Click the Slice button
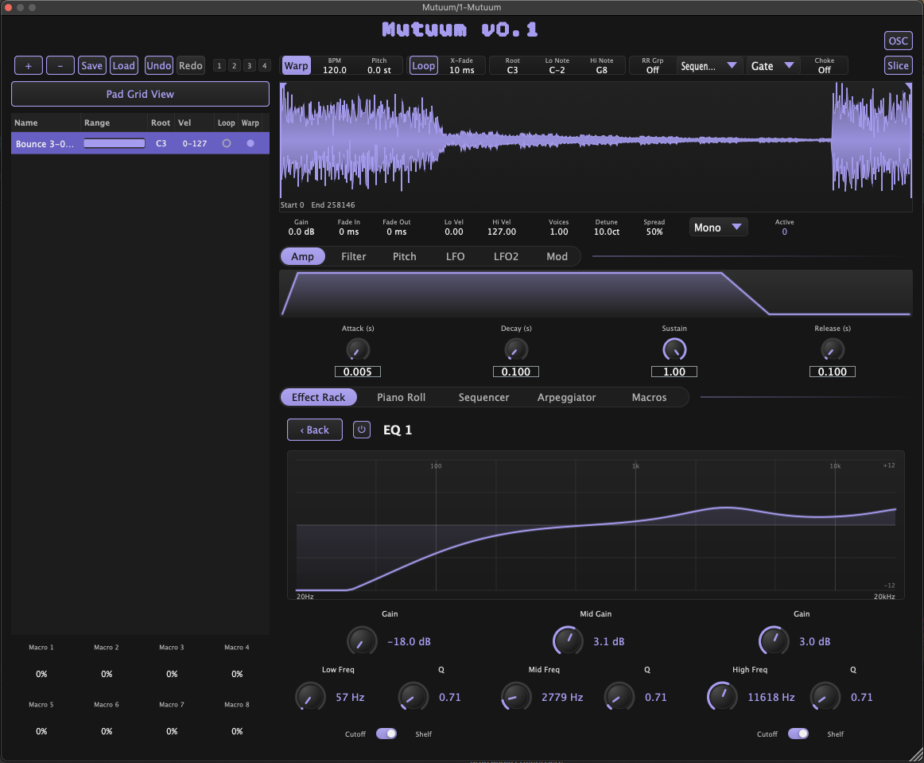 pos(898,65)
